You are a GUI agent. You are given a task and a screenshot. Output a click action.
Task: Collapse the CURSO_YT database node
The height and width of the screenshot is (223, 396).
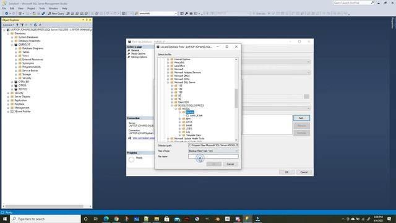pyautogui.click(x=12, y=45)
